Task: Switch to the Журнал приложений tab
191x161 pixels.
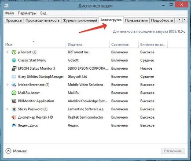Action: [80, 20]
